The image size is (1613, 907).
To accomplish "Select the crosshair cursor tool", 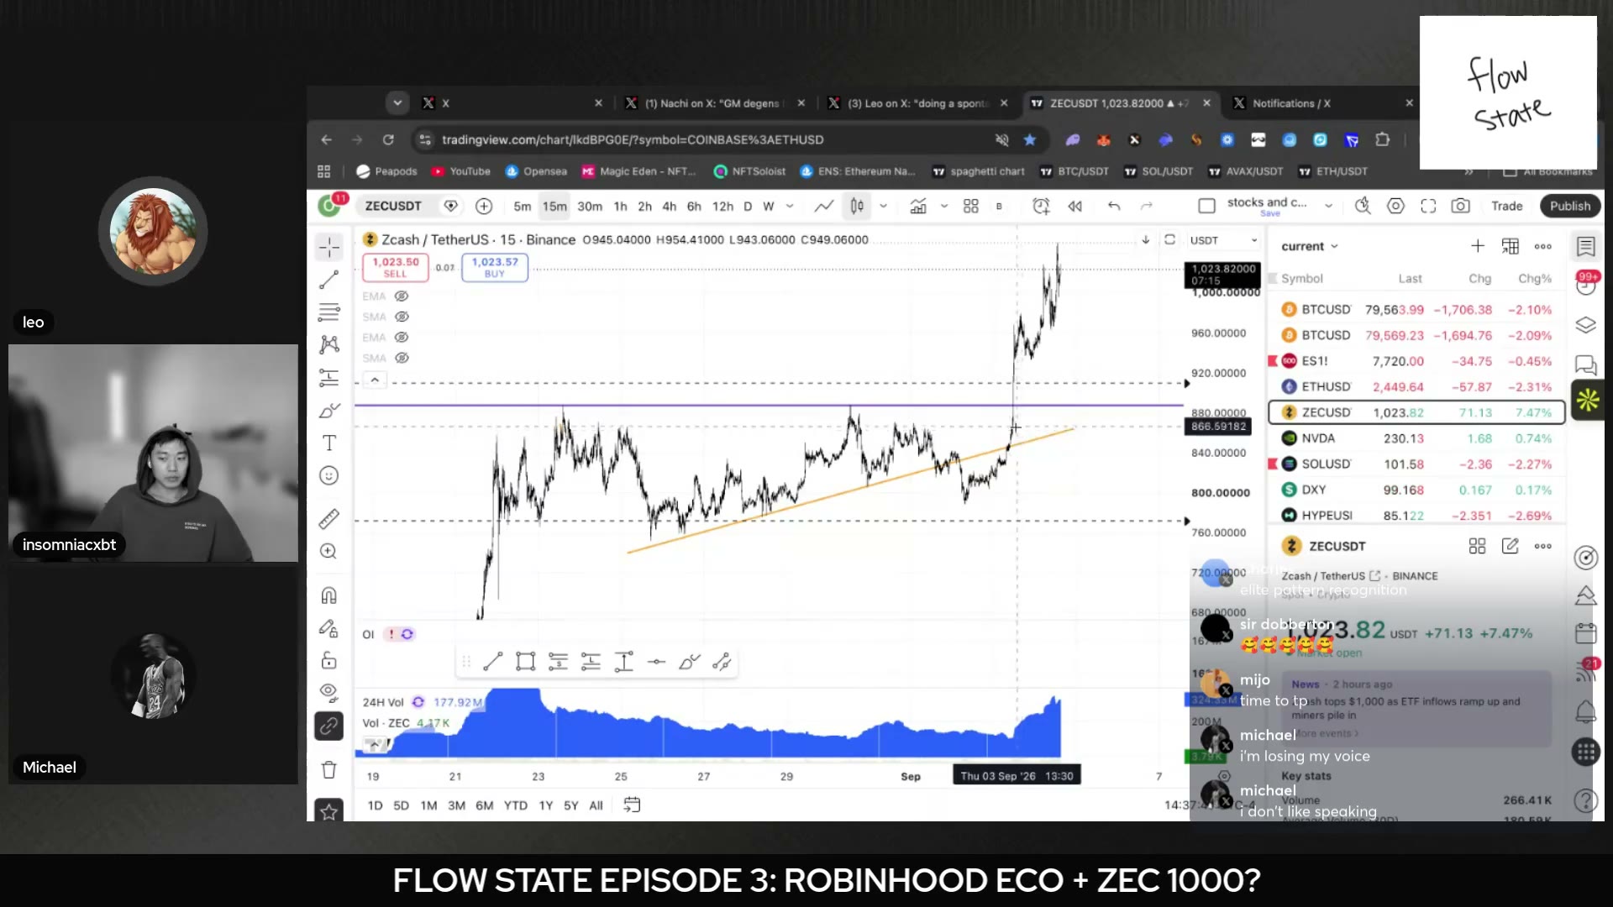I will click(x=329, y=246).
